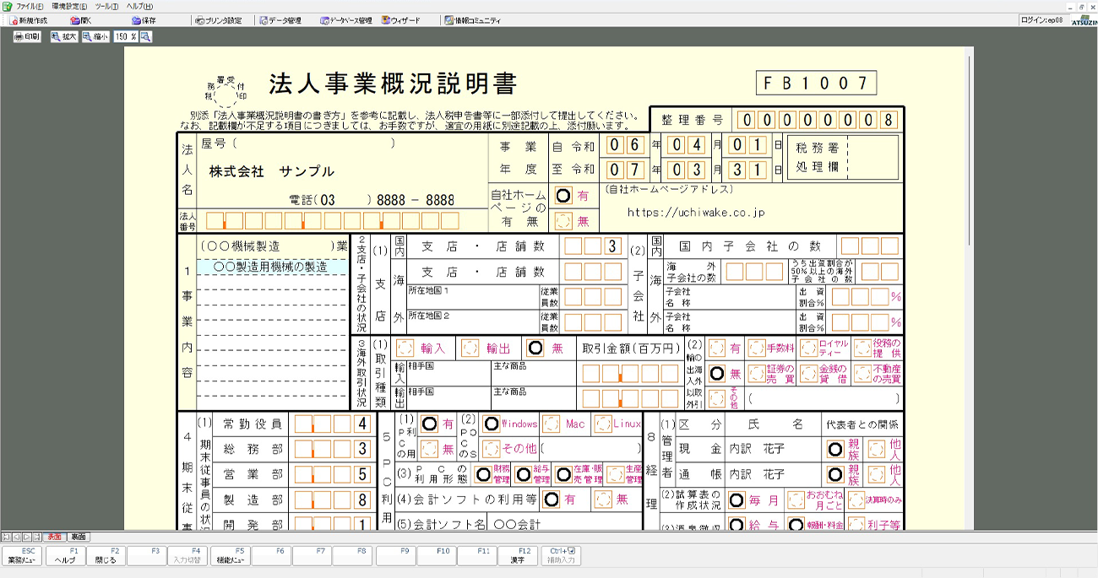Tick the Mac checkbox under PC OS

pyautogui.click(x=551, y=424)
